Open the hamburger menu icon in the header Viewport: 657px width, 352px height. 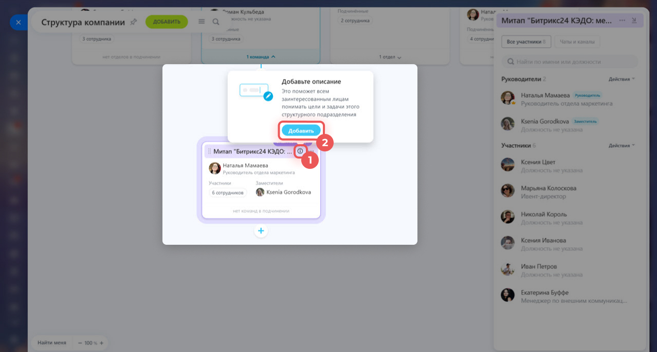(202, 22)
